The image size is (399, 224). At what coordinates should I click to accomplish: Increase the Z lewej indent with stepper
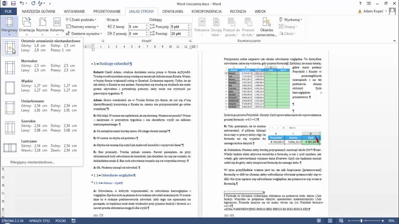[147, 25]
